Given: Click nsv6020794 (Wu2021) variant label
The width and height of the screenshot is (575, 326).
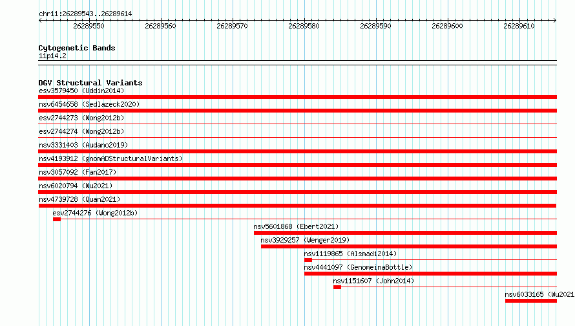Looking at the screenshot, I should (76, 186).
